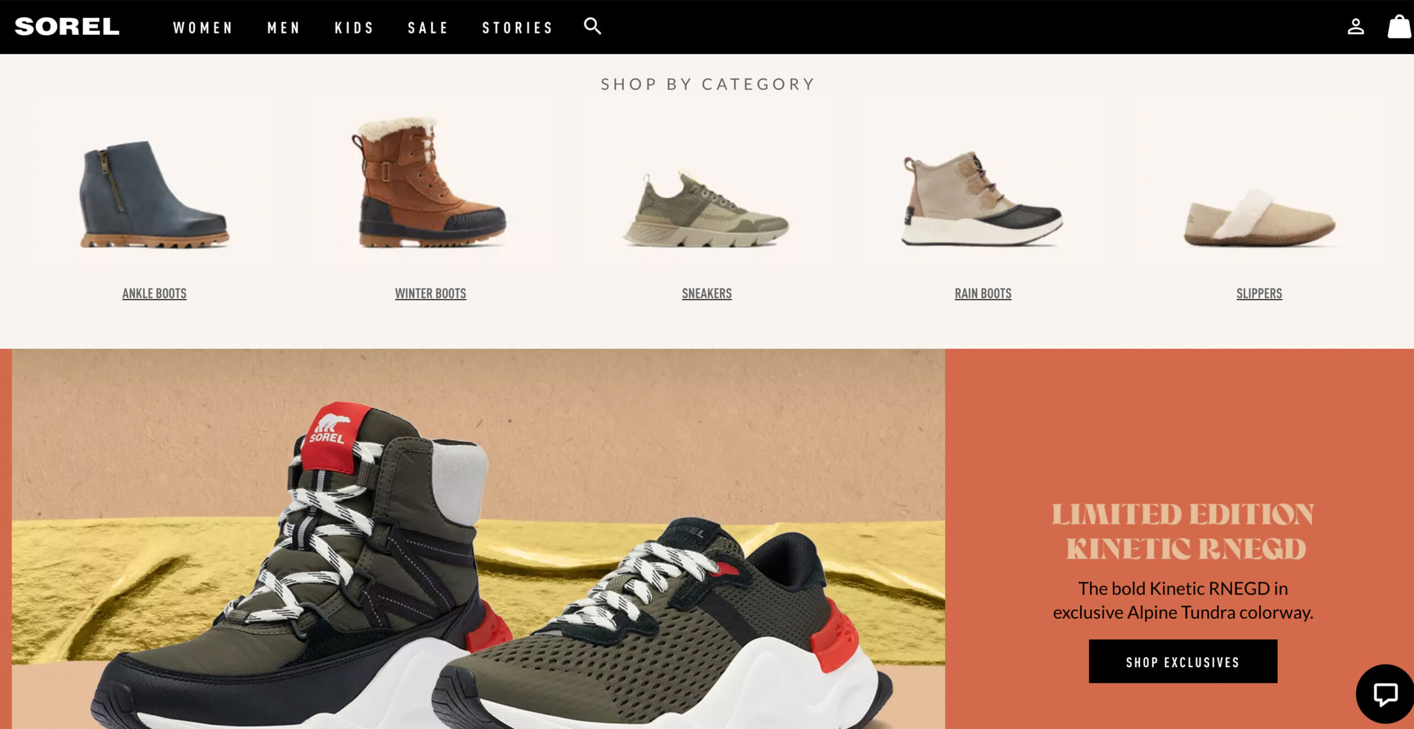This screenshot has width=1414, height=729.
Task: Open the account profile icon
Action: click(1355, 27)
